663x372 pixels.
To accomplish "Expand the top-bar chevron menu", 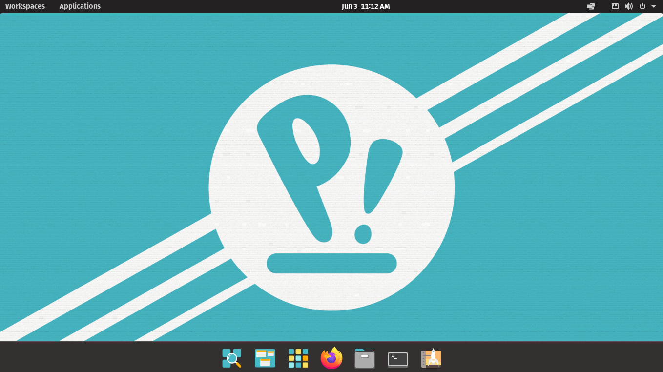I will pos(655,6).
